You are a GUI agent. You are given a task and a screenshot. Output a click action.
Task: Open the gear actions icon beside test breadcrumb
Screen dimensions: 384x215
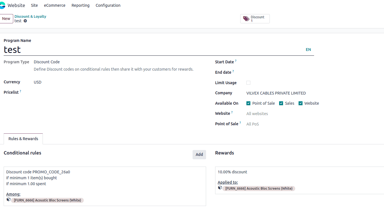point(25,21)
